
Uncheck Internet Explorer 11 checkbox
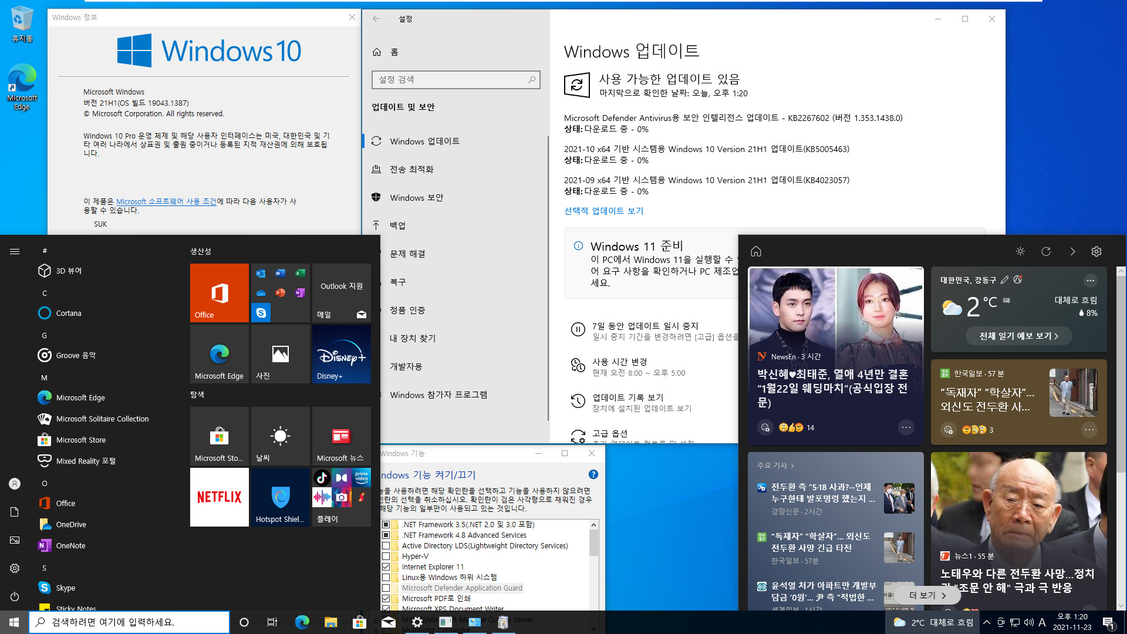(386, 566)
